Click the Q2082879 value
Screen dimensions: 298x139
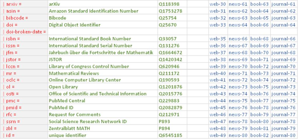[x=171, y=108]
